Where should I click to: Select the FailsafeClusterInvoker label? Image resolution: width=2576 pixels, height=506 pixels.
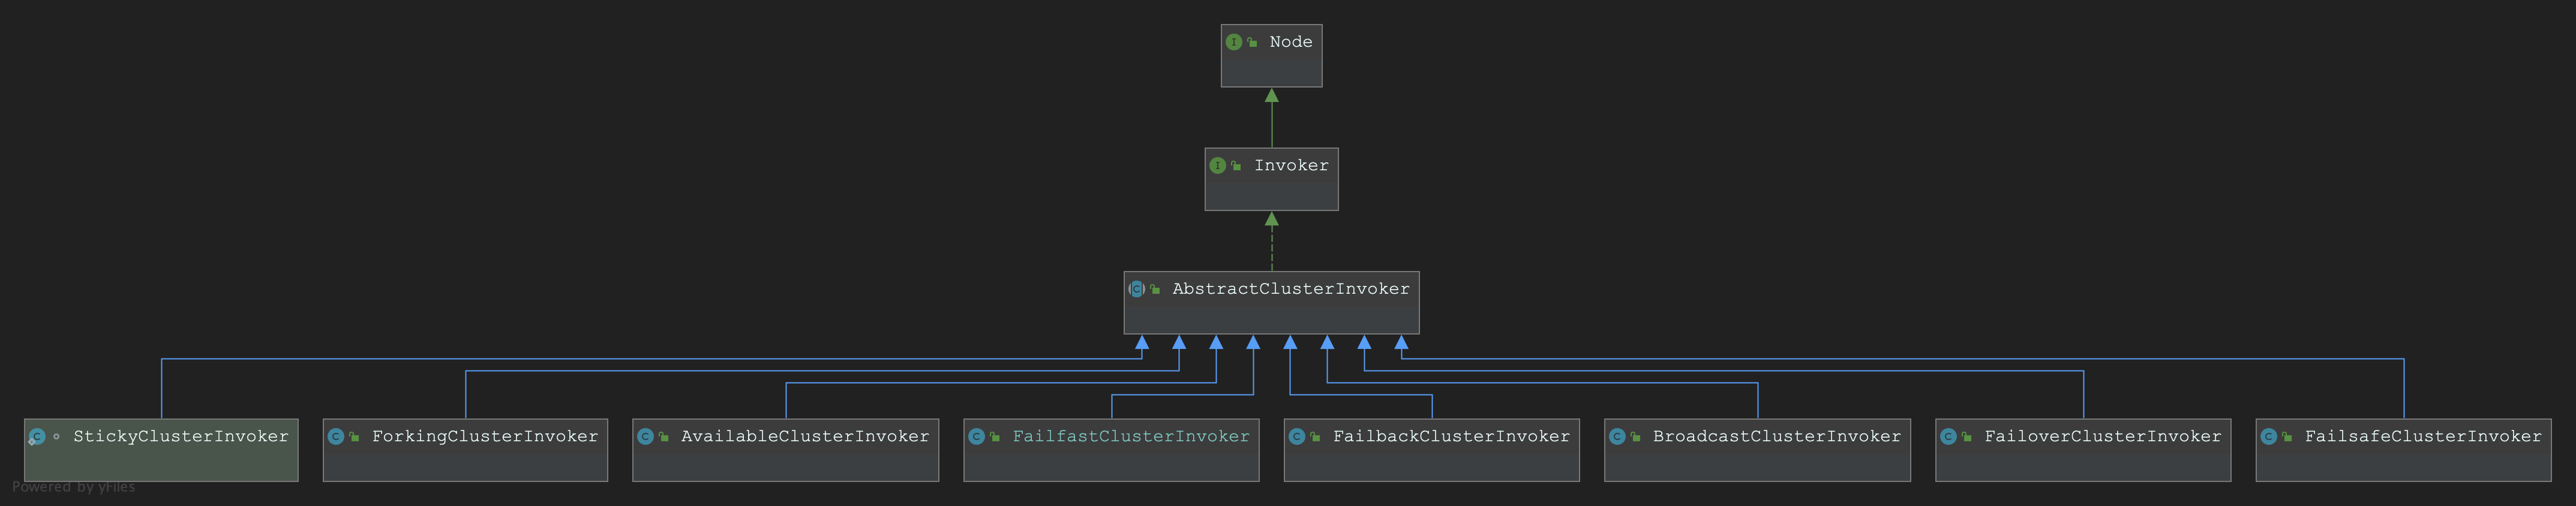click(x=2423, y=437)
